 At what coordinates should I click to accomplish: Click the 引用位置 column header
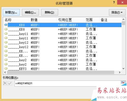click(x=65, y=20)
